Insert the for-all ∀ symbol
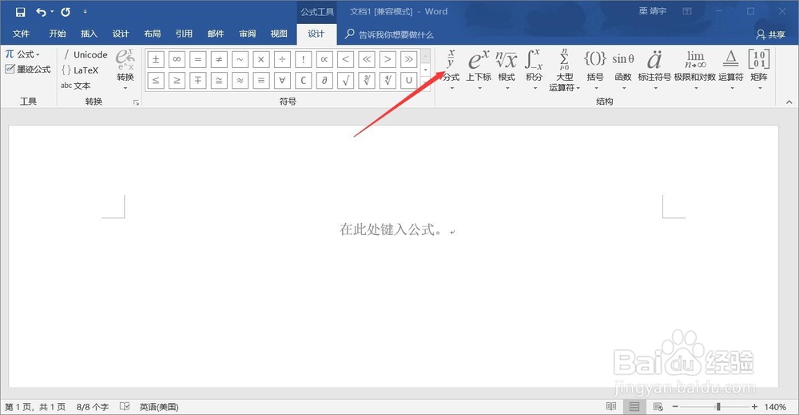Screen dimensions: 799x415 pyautogui.click(x=282, y=81)
